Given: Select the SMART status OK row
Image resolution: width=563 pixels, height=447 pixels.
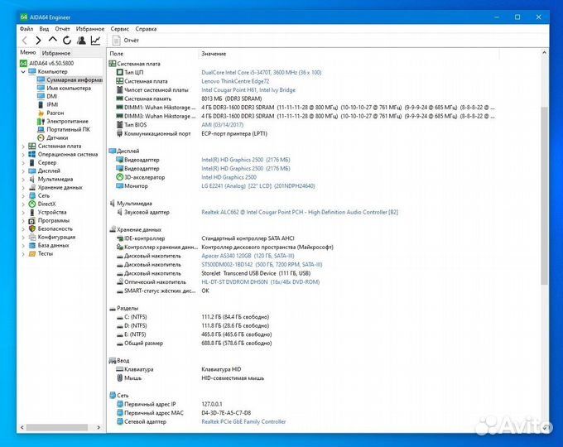Looking at the screenshot, I should [x=162, y=291].
